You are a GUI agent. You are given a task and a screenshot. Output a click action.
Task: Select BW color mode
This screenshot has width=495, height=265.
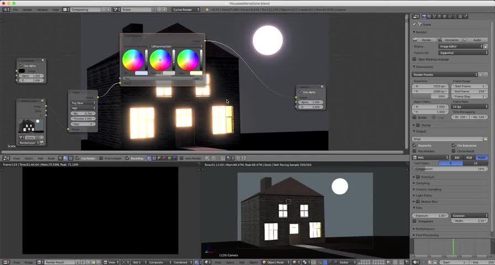point(457,157)
